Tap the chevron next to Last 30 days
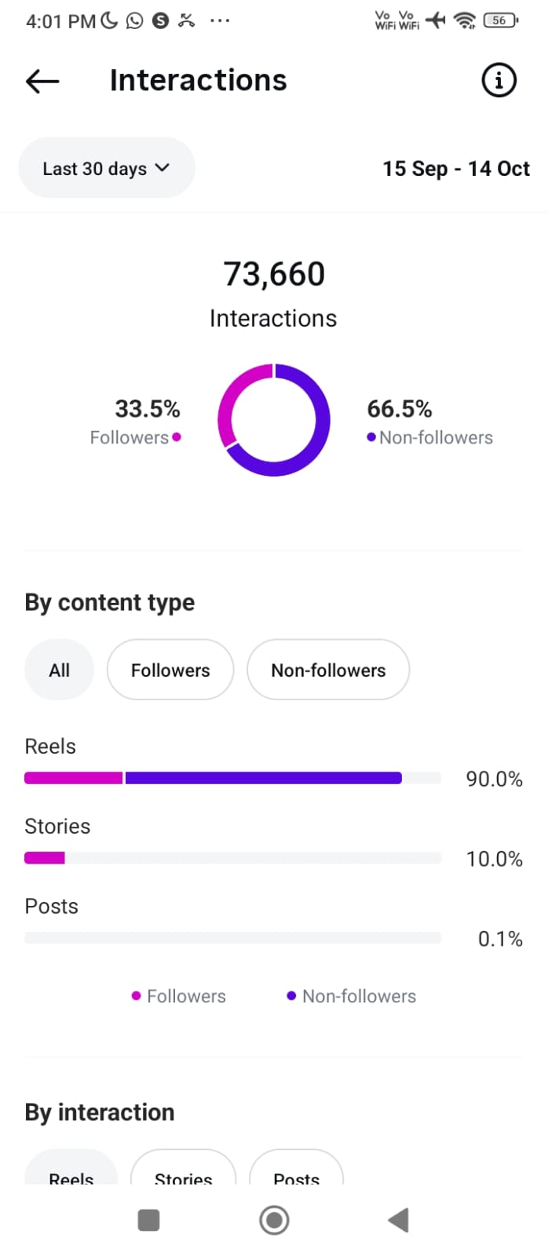The width and height of the screenshot is (548, 1256). (163, 167)
